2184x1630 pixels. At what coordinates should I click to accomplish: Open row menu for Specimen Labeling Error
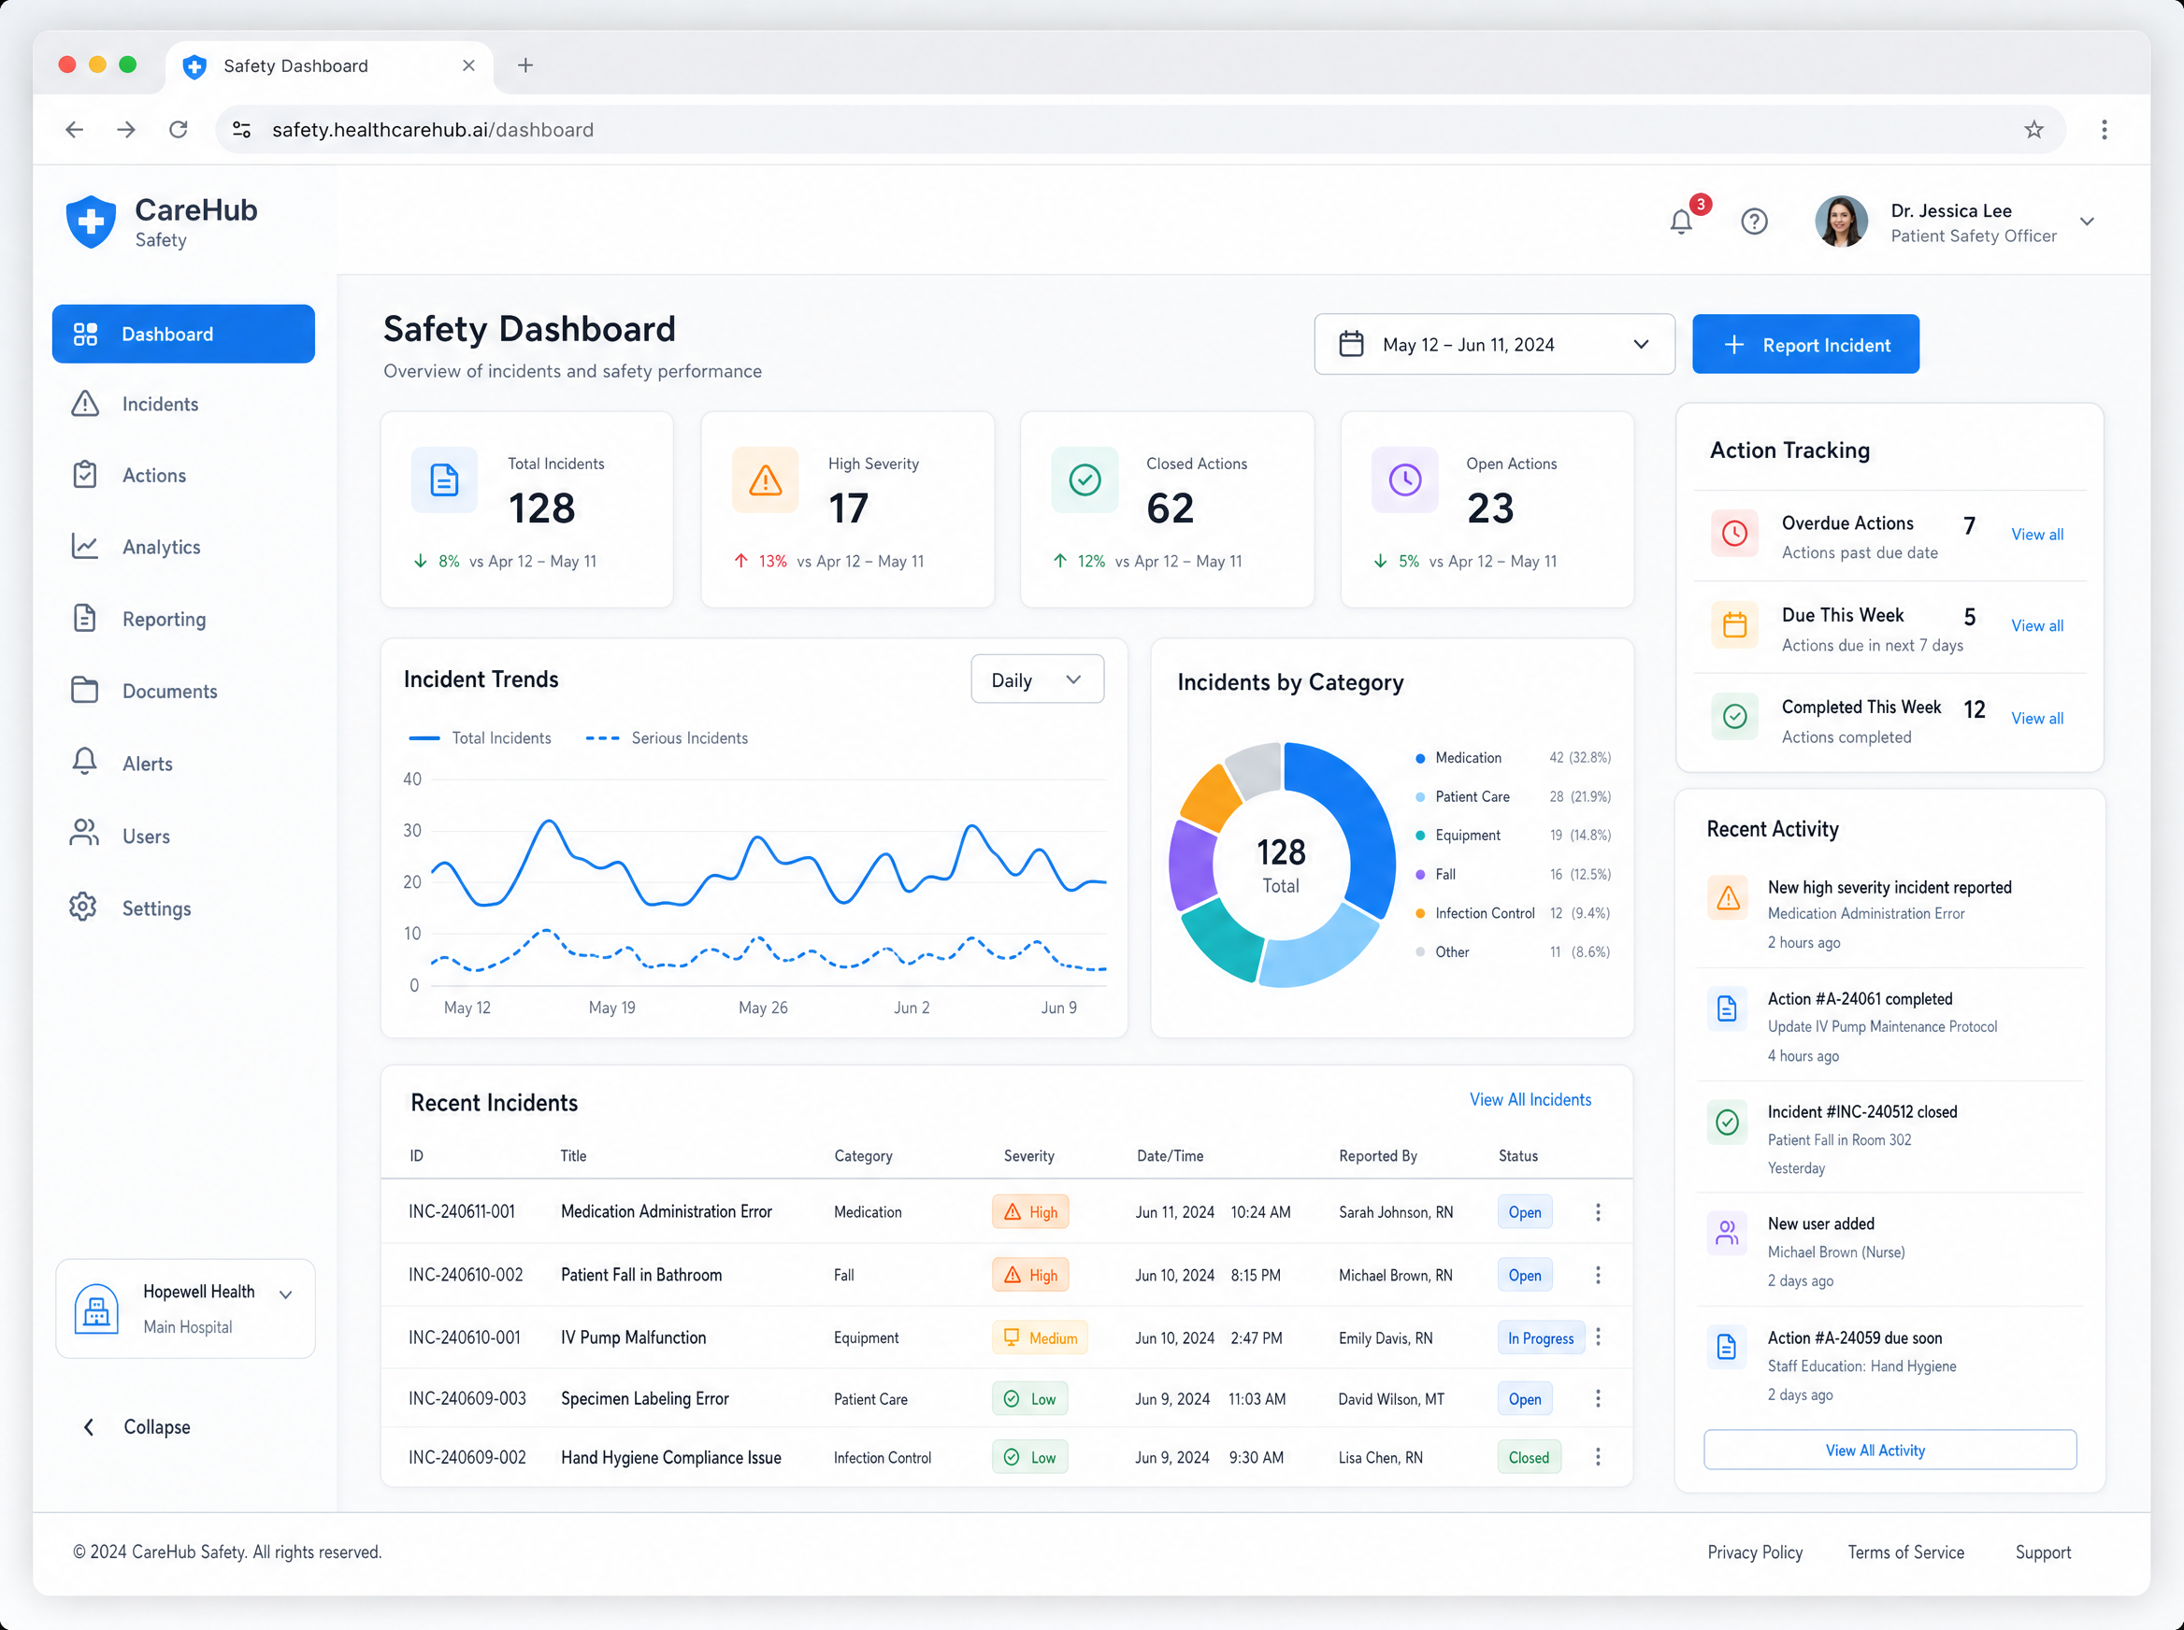click(1598, 1398)
